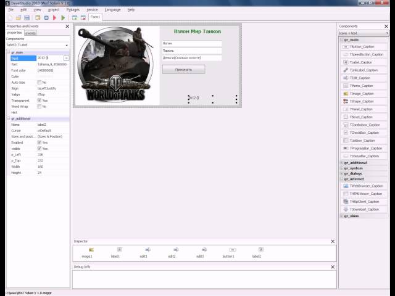Collapse gr_main group in Components panel
395x296 pixels.
tap(342, 39)
